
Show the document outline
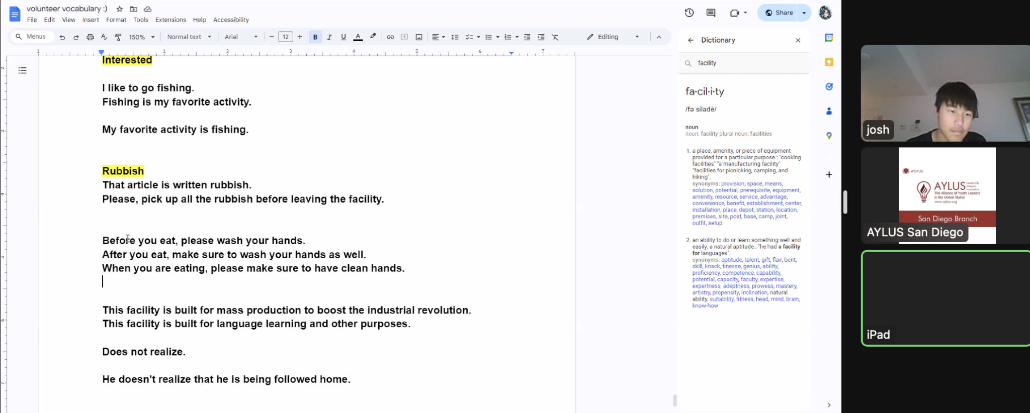tap(22, 70)
